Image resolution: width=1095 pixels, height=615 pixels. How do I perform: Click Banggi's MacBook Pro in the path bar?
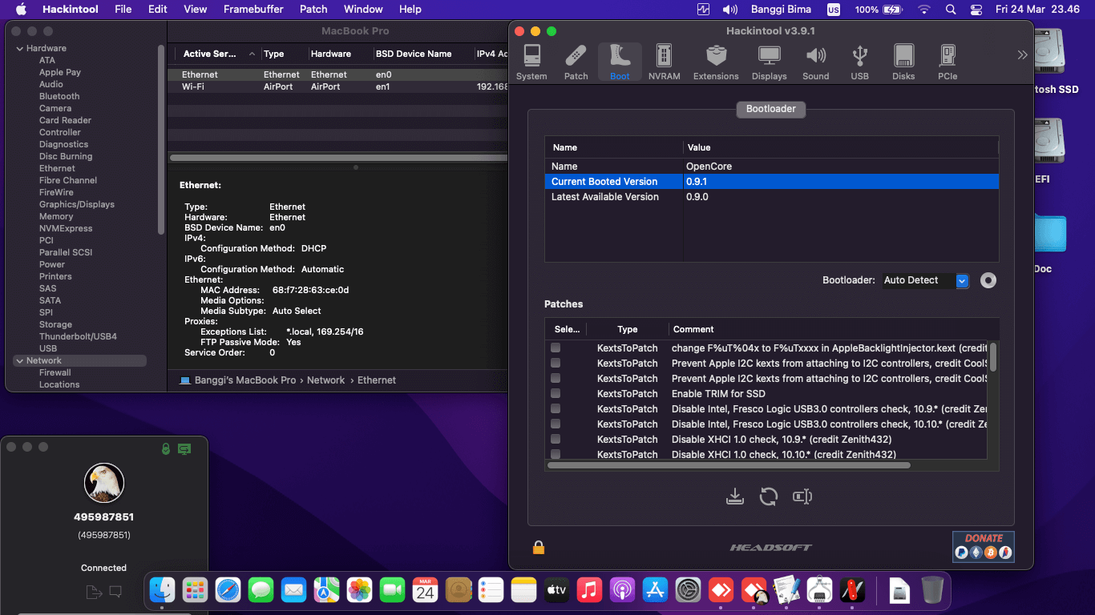[244, 380]
